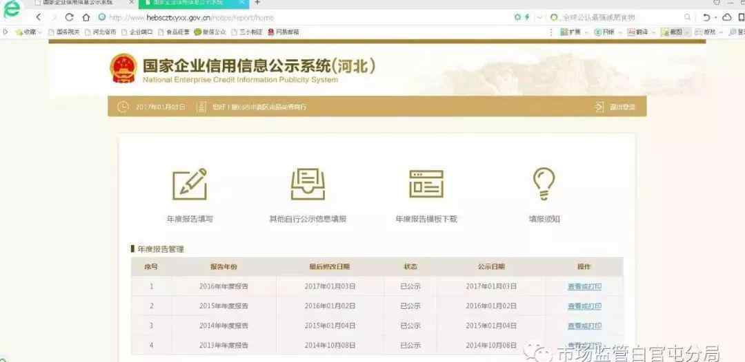
Task: Go to browser home page icon
Action: click(x=86, y=17)
